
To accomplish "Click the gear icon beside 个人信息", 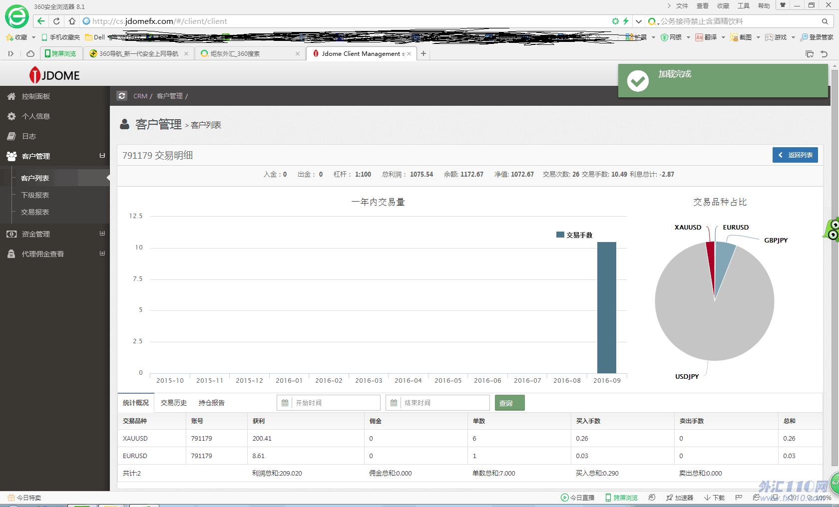I will tap(11, 116).
